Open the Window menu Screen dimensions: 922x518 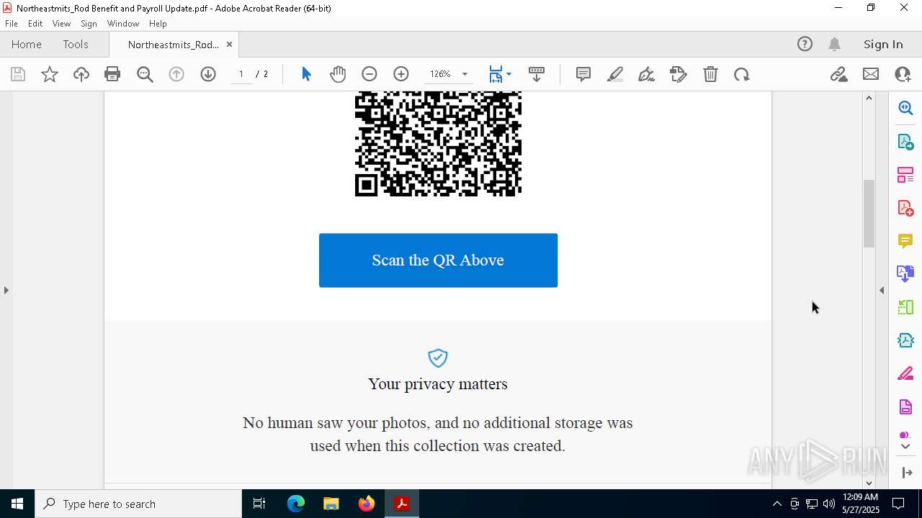(x=123, y=23)
